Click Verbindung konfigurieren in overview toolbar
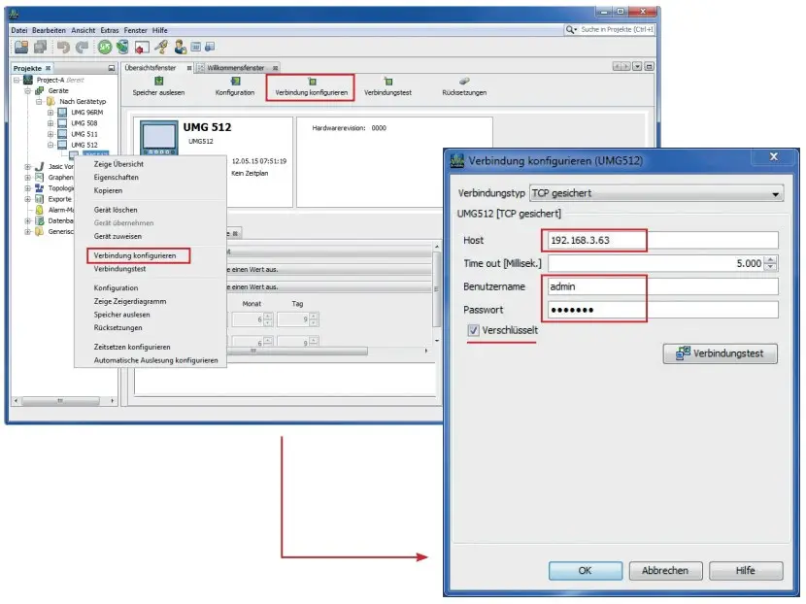 click(x=311, y=87)
